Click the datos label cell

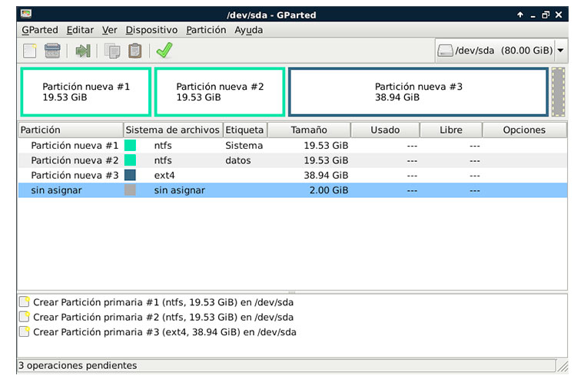[x=238, y=160]
